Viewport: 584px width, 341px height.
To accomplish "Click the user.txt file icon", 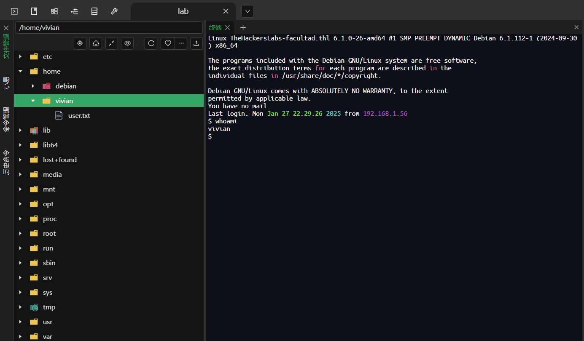I will (59, 115).
